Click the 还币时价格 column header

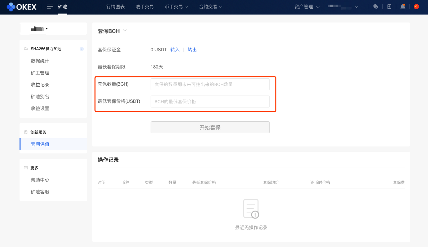320,183
